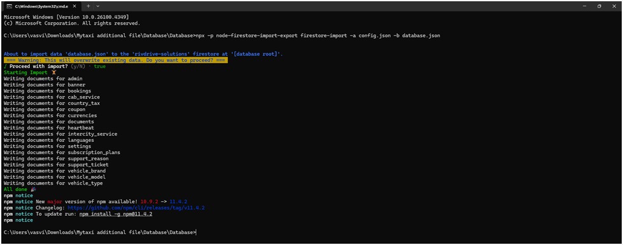Click the command prompt input cursor line

point(100,232)
